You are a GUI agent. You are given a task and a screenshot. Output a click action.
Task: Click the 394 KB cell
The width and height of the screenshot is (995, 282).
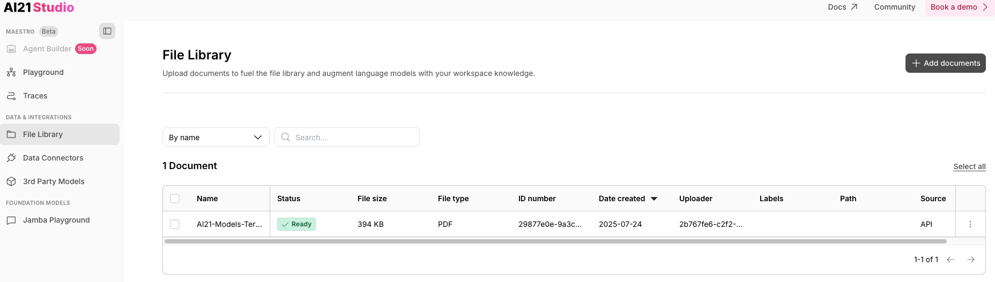click(x=370, y=224)
